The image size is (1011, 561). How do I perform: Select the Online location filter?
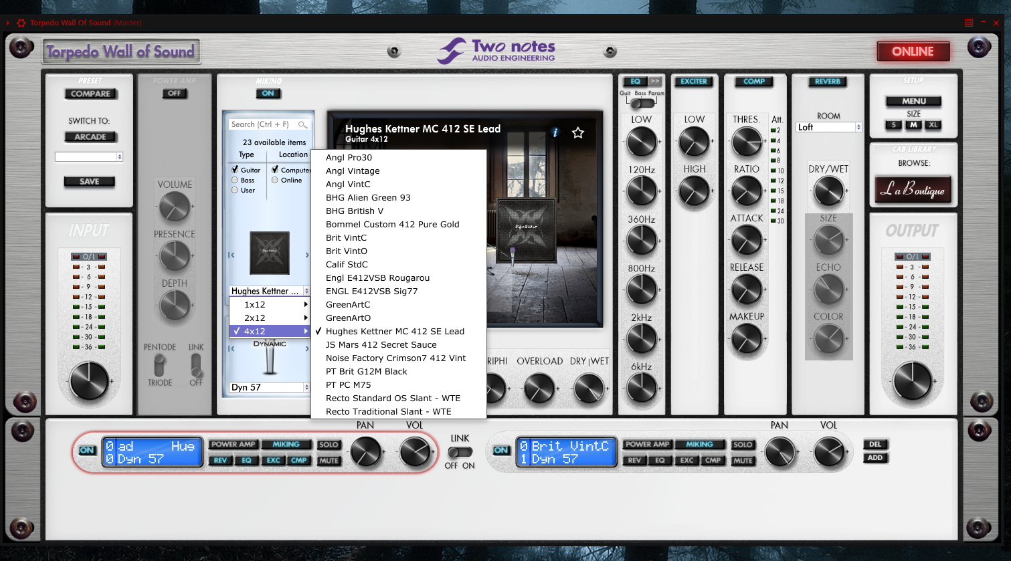coord(275,180)
